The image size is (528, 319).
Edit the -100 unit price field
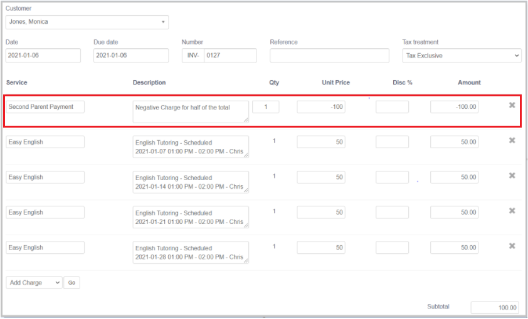click(x=322, y=107)
